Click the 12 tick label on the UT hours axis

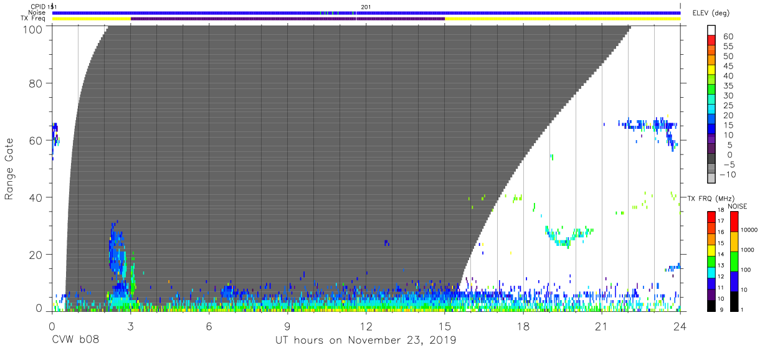[x=366, y=326]
